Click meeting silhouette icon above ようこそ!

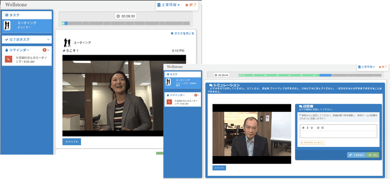click(67, 43)
